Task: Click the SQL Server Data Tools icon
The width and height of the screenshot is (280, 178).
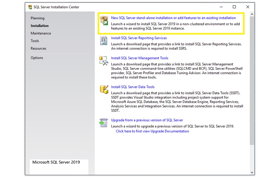Action: (104, 89)
